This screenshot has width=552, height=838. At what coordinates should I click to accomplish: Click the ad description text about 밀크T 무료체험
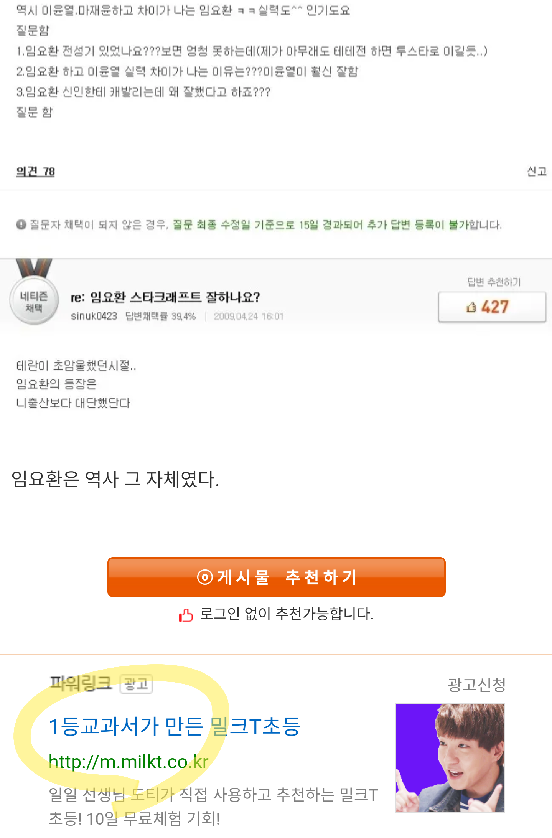(x=213, y=806)
